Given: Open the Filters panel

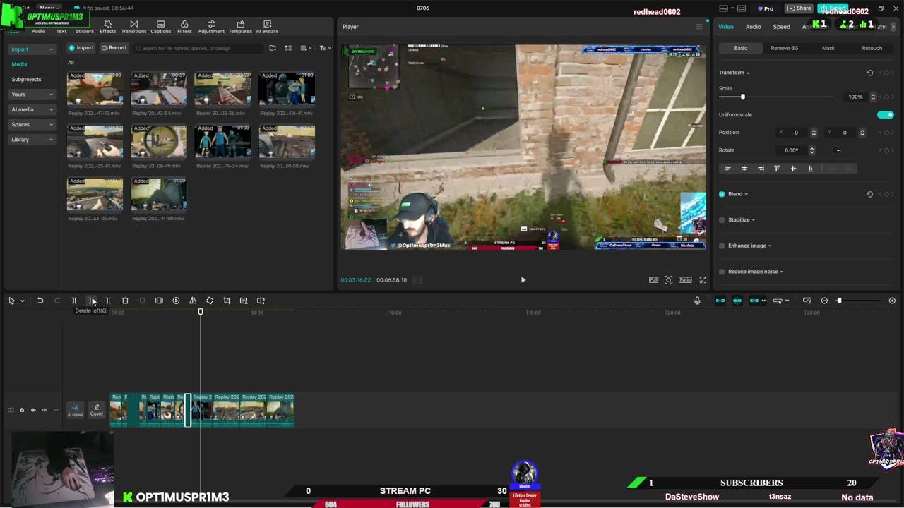Looking at the screenshot, I should coord(184,27).
